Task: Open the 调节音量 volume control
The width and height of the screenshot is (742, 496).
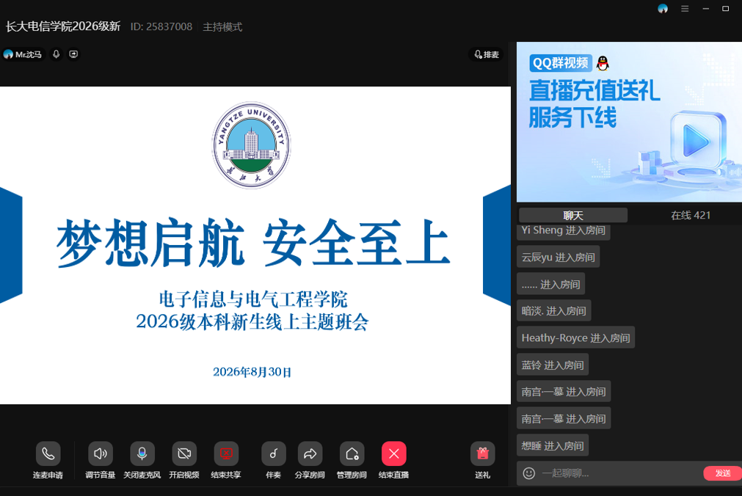Action: (101, 454)
